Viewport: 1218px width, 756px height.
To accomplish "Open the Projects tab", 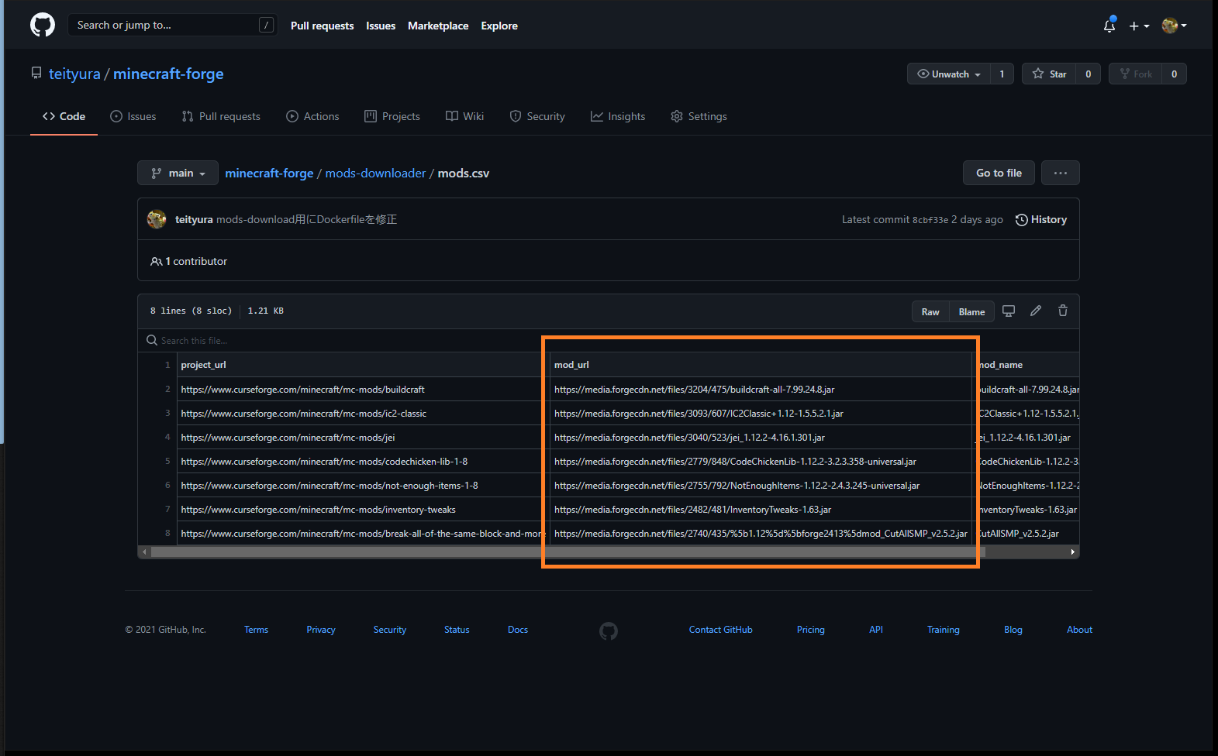I will [392, 116].
